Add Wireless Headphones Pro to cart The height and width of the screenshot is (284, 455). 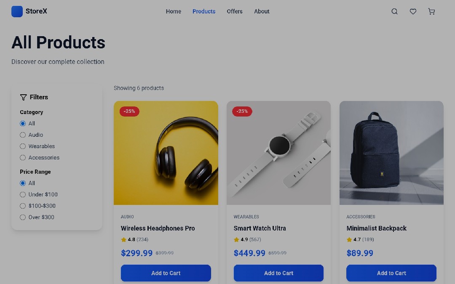[166, 273]
